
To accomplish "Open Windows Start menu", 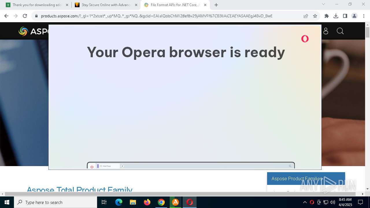I will click(x=7, y=202).
